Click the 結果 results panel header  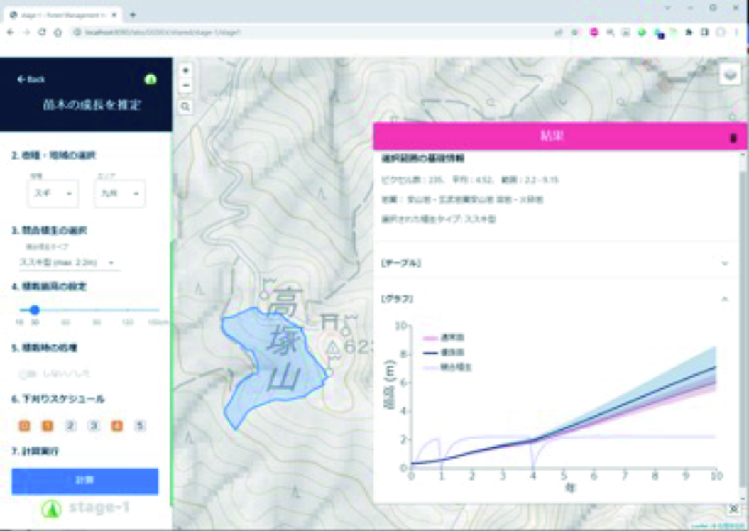point(560,136)
